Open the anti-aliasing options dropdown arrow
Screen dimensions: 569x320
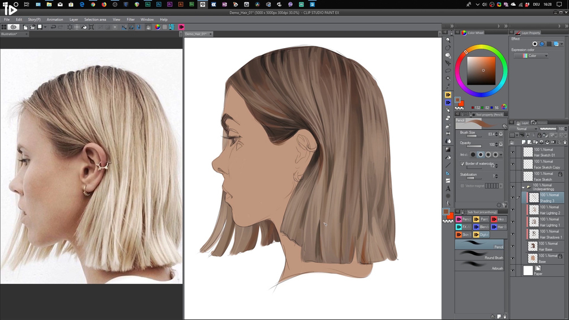pyautogui.click(x=501, y=155)
